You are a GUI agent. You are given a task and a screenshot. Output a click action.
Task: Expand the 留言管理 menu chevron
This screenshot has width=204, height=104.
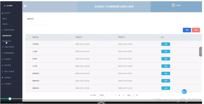(x=19, y=65)
